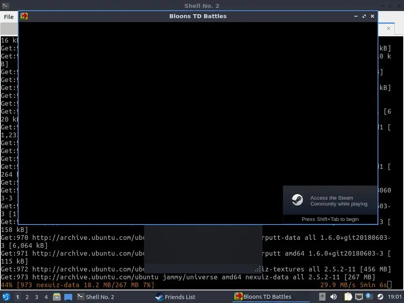Open the clipboard tray icon
Screen dimensions: 404x303
point(348,297)
